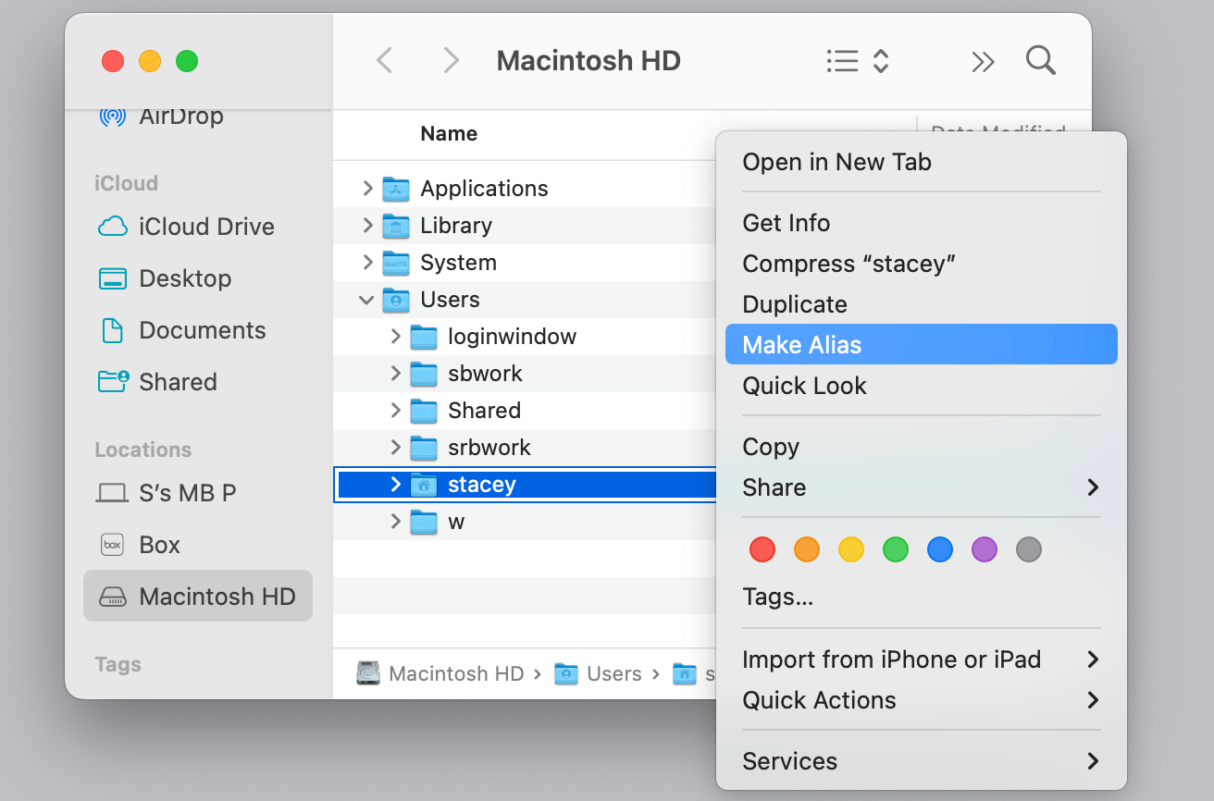
Task: Apply the red tag color
Action: (x=762, y=549)
